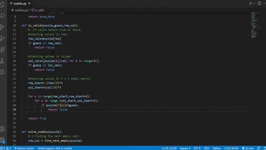Click 'col_vals=[puzzle[i][col]' on line 18

tap(48, 61)
